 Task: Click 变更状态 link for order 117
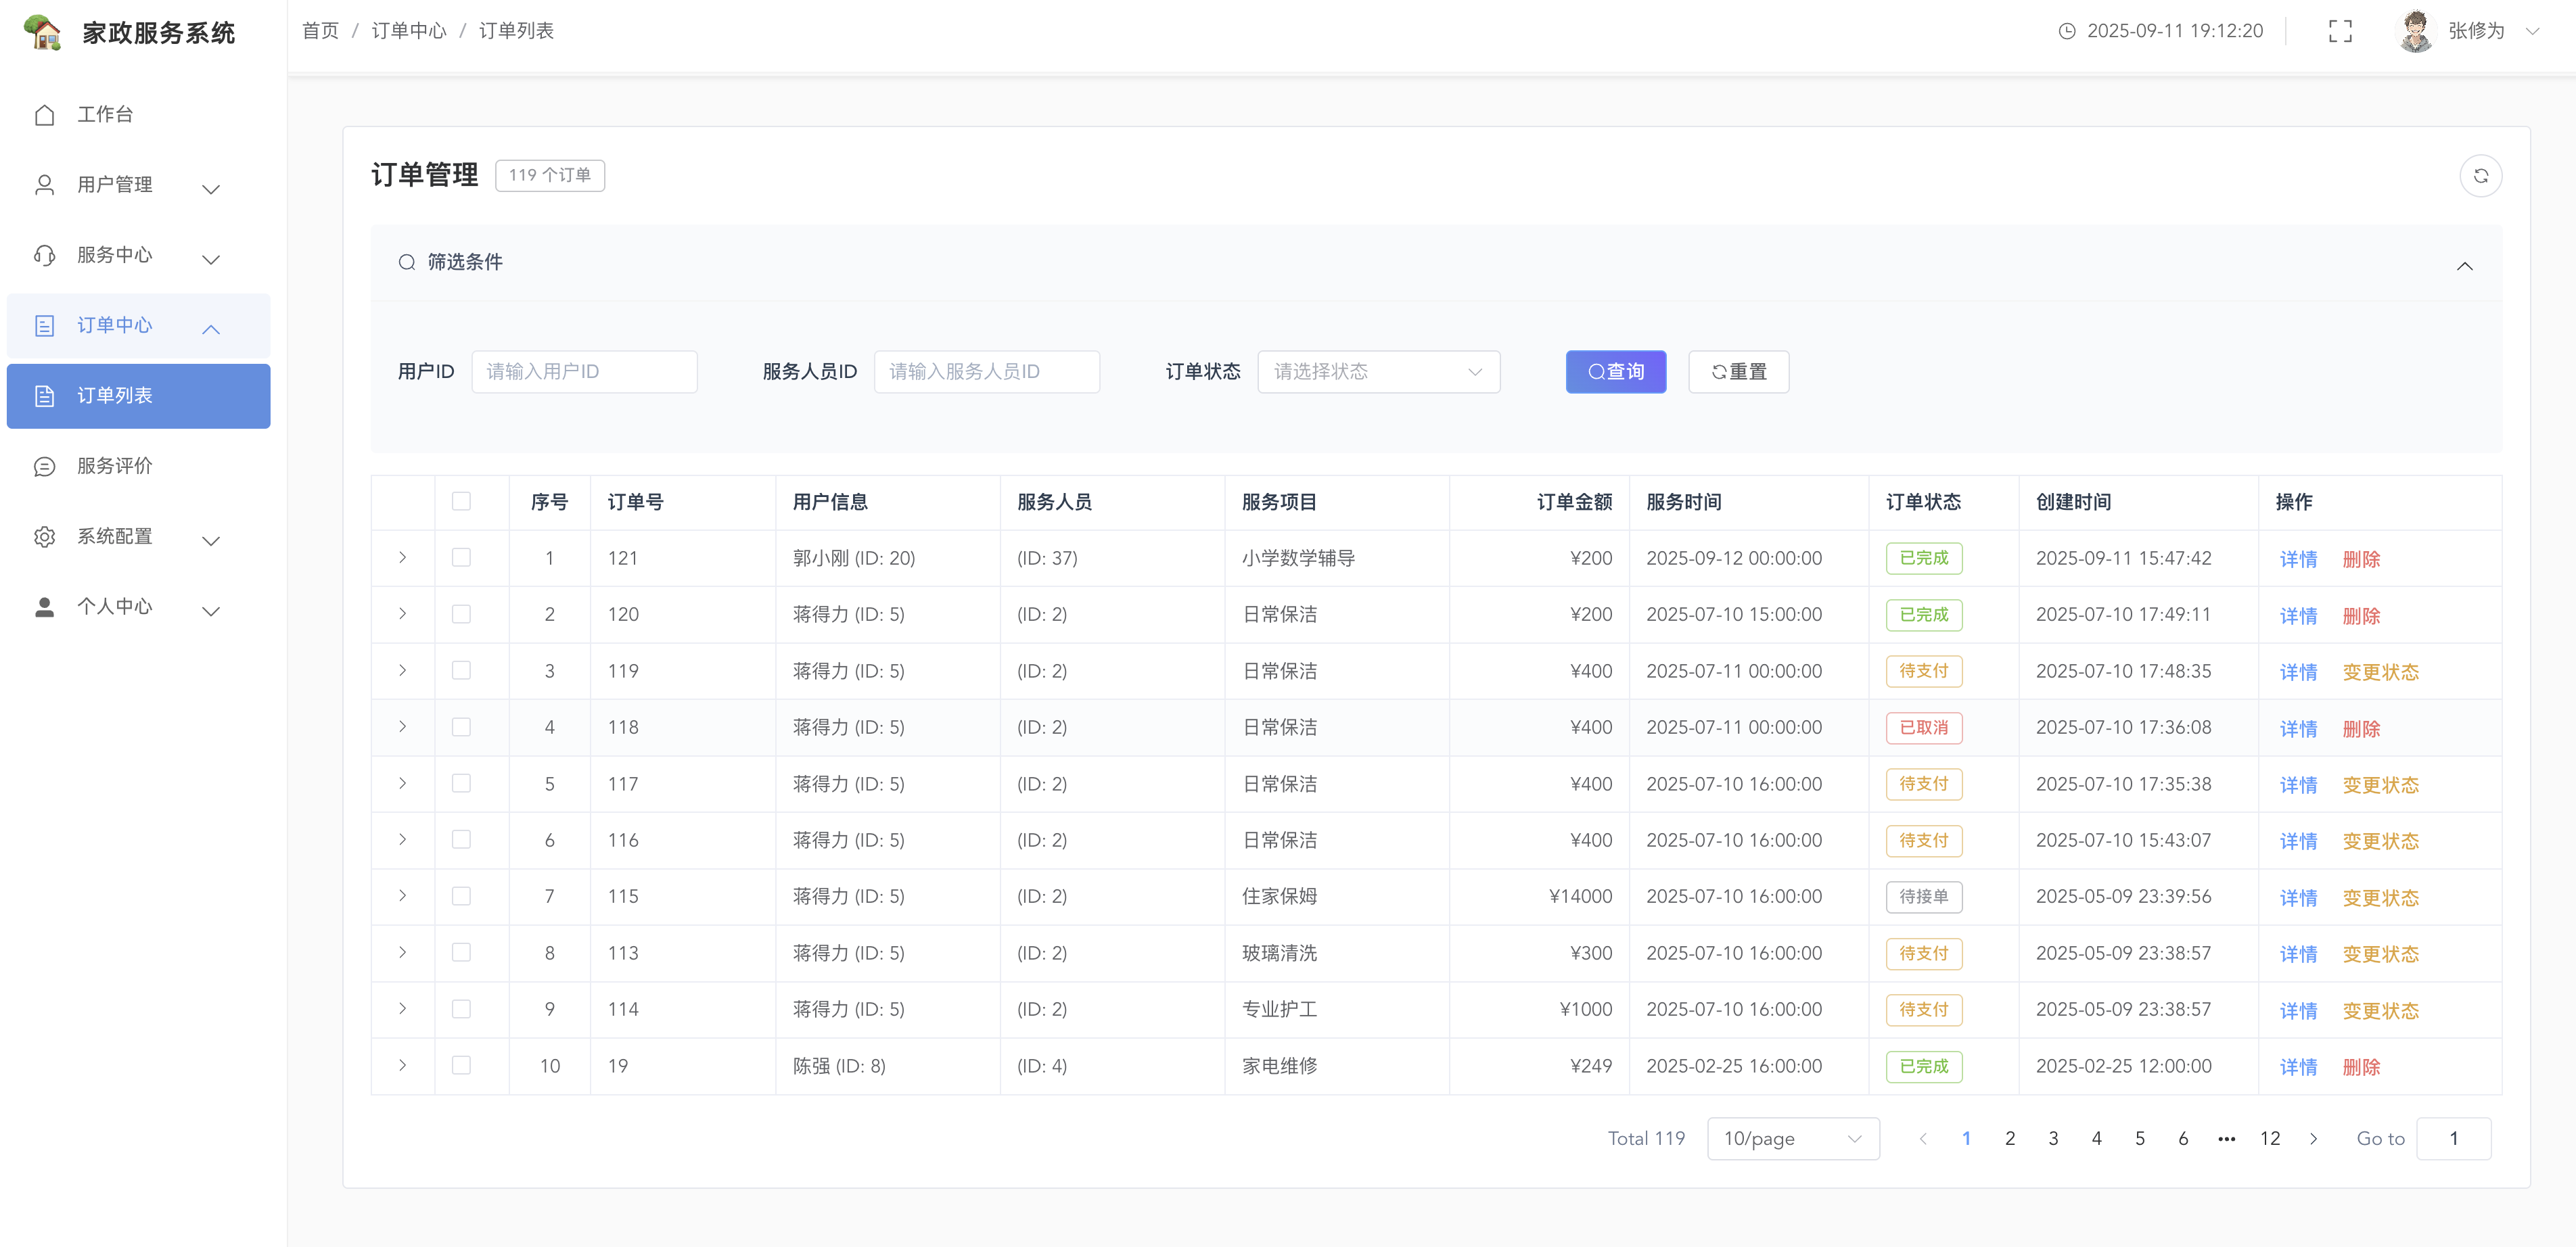point(2380,785)
